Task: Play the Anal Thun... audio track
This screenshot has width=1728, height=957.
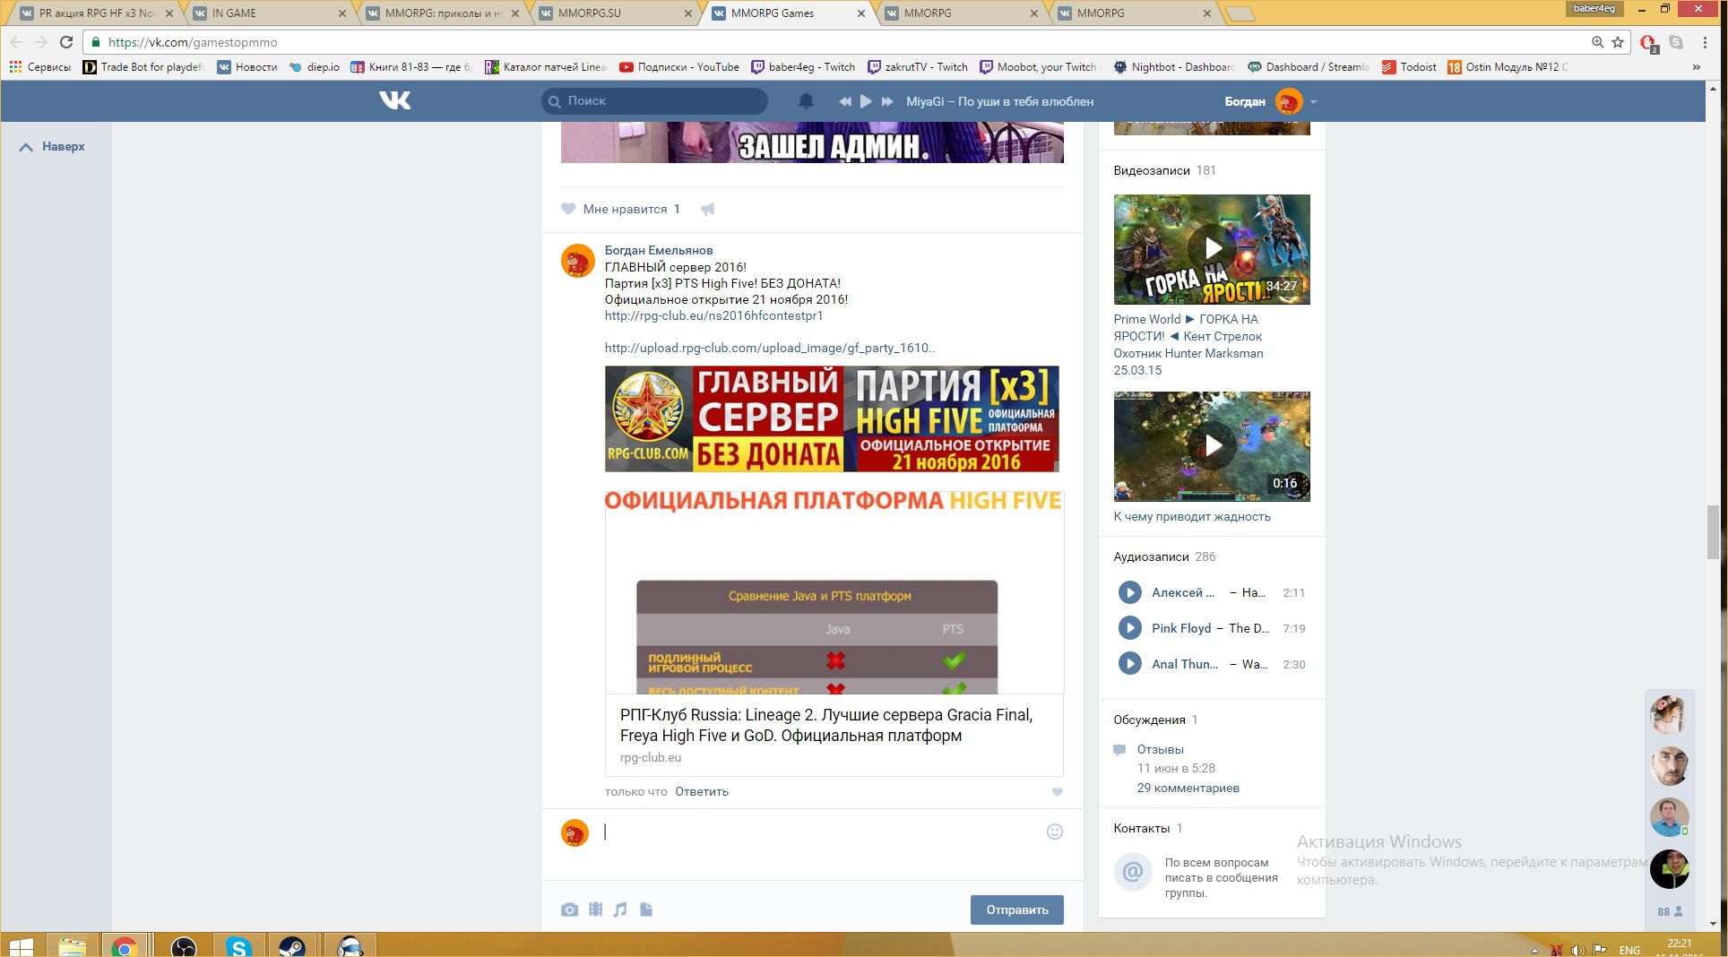Action: click(1129, 664)
